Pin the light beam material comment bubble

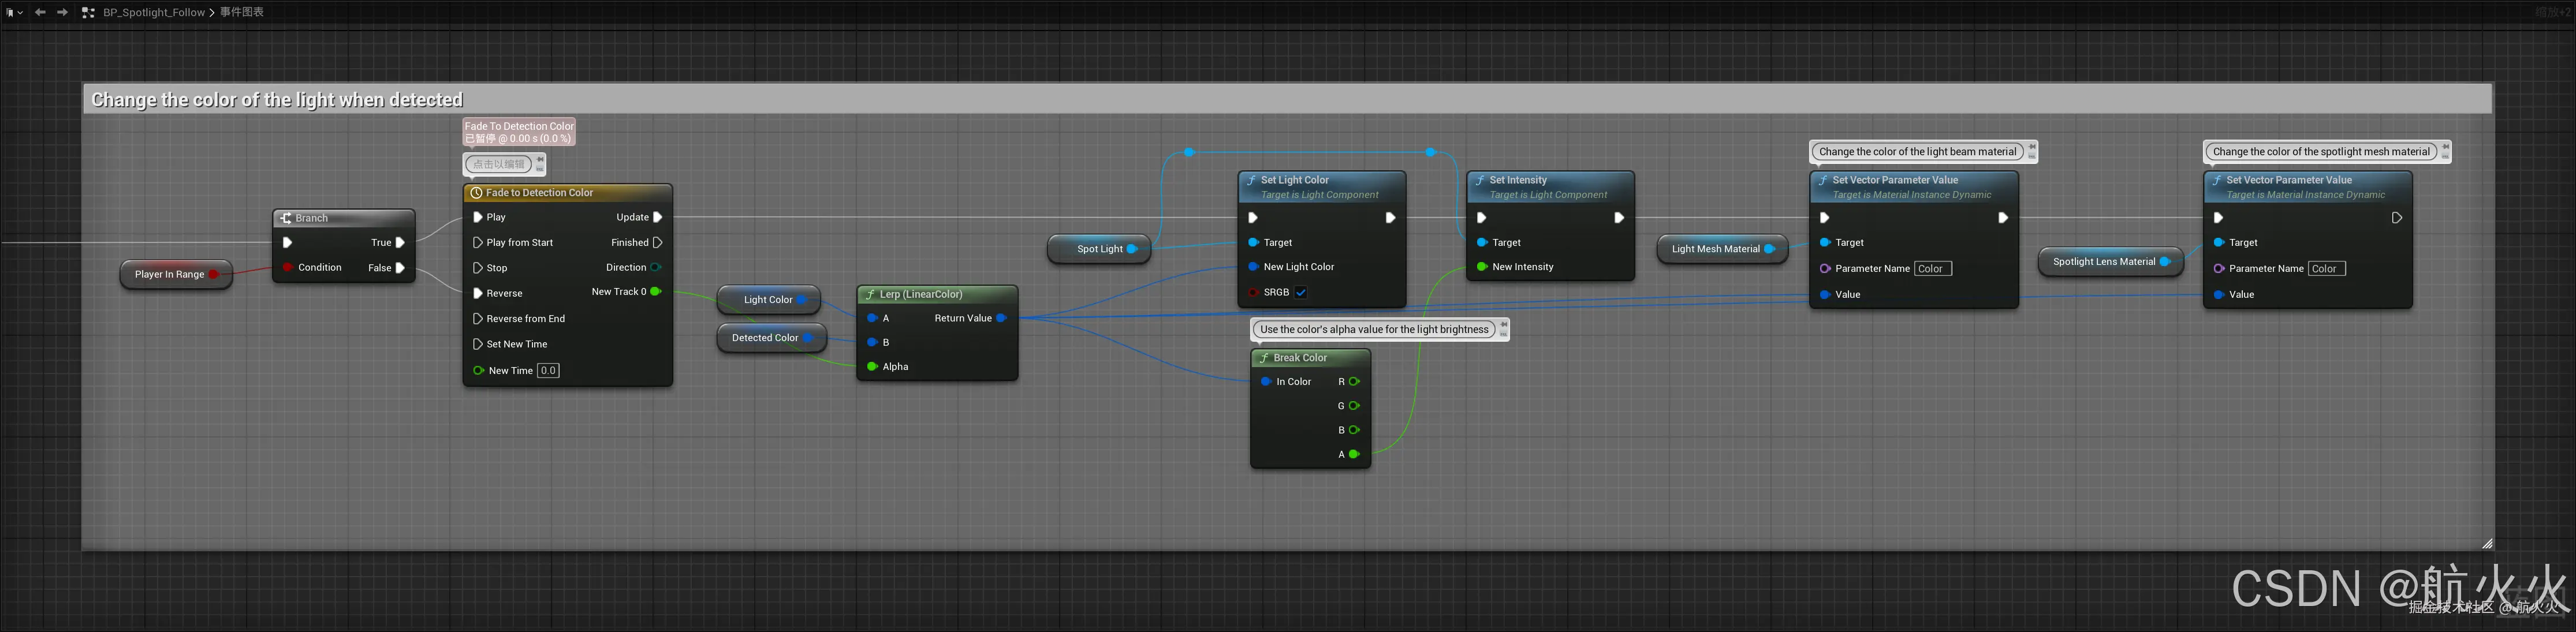[x=2031, y=147]
